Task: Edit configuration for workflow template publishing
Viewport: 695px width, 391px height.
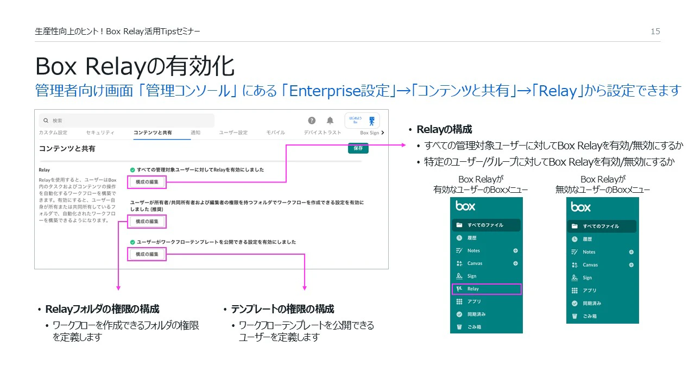Action: pyautogui.click(x=147, y=254)
